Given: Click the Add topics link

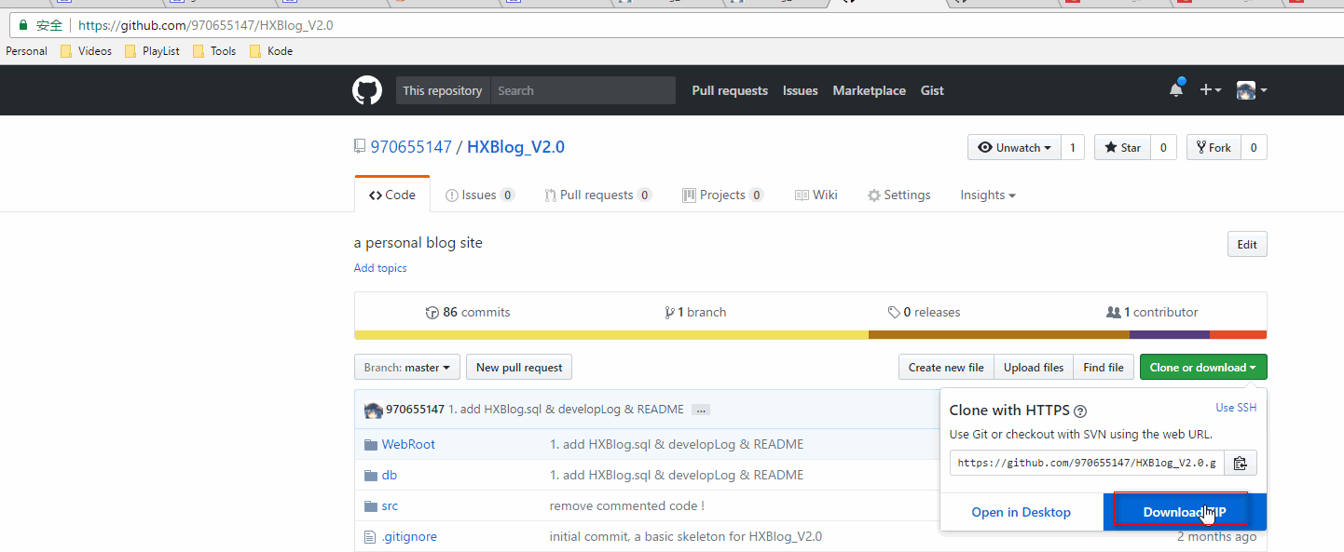Looking at the screenshot, I should tap(380, 268).
